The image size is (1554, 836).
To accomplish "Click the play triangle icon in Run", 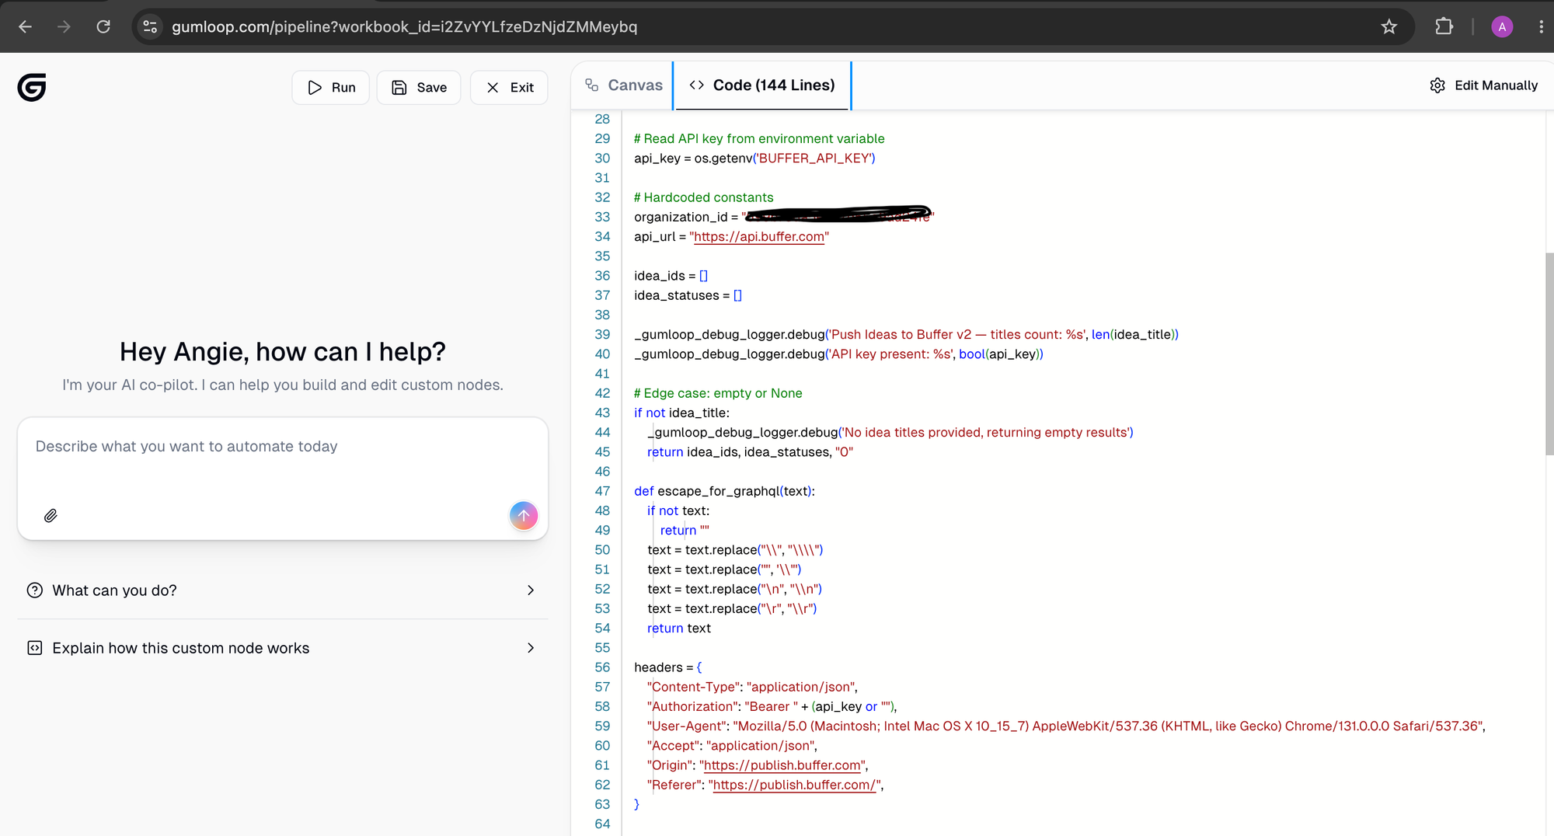I will [x=315, y=87].
